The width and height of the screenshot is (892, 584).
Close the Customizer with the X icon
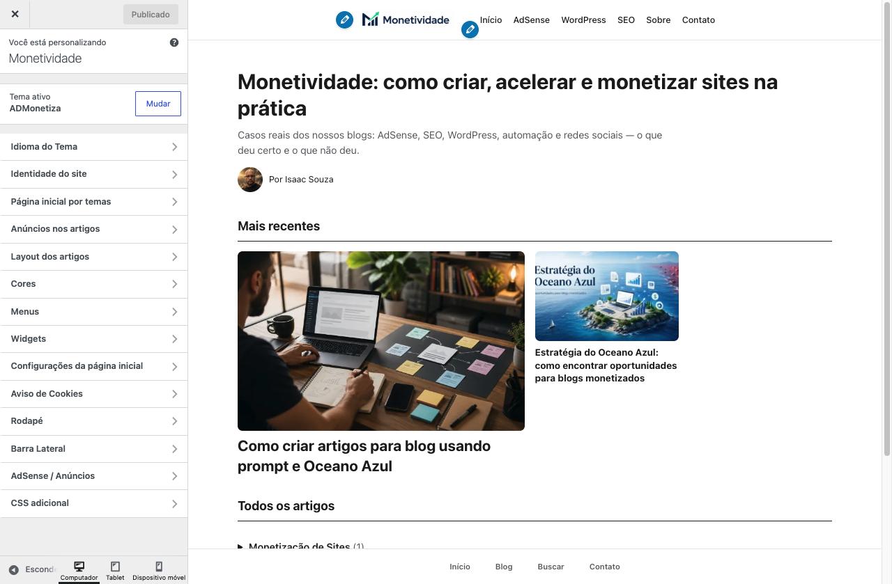point(15,14)
